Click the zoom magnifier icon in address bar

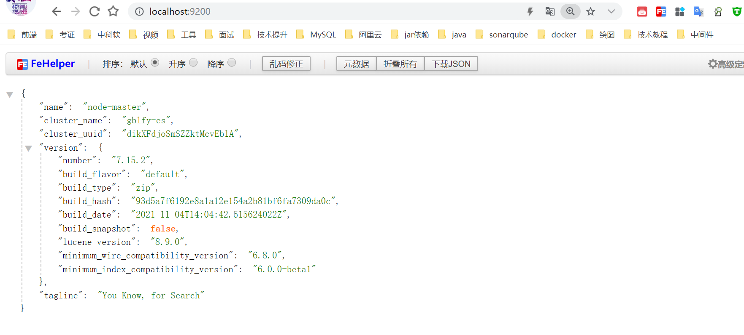click(x=571, y=11)
